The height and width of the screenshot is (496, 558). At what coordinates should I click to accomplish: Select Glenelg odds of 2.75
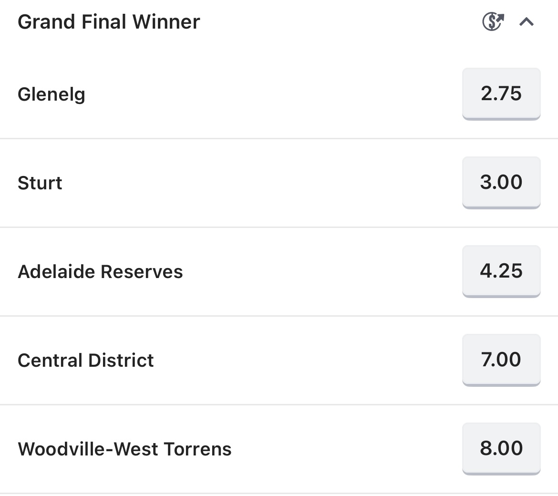pyautogui.click(x=501, y=93)
